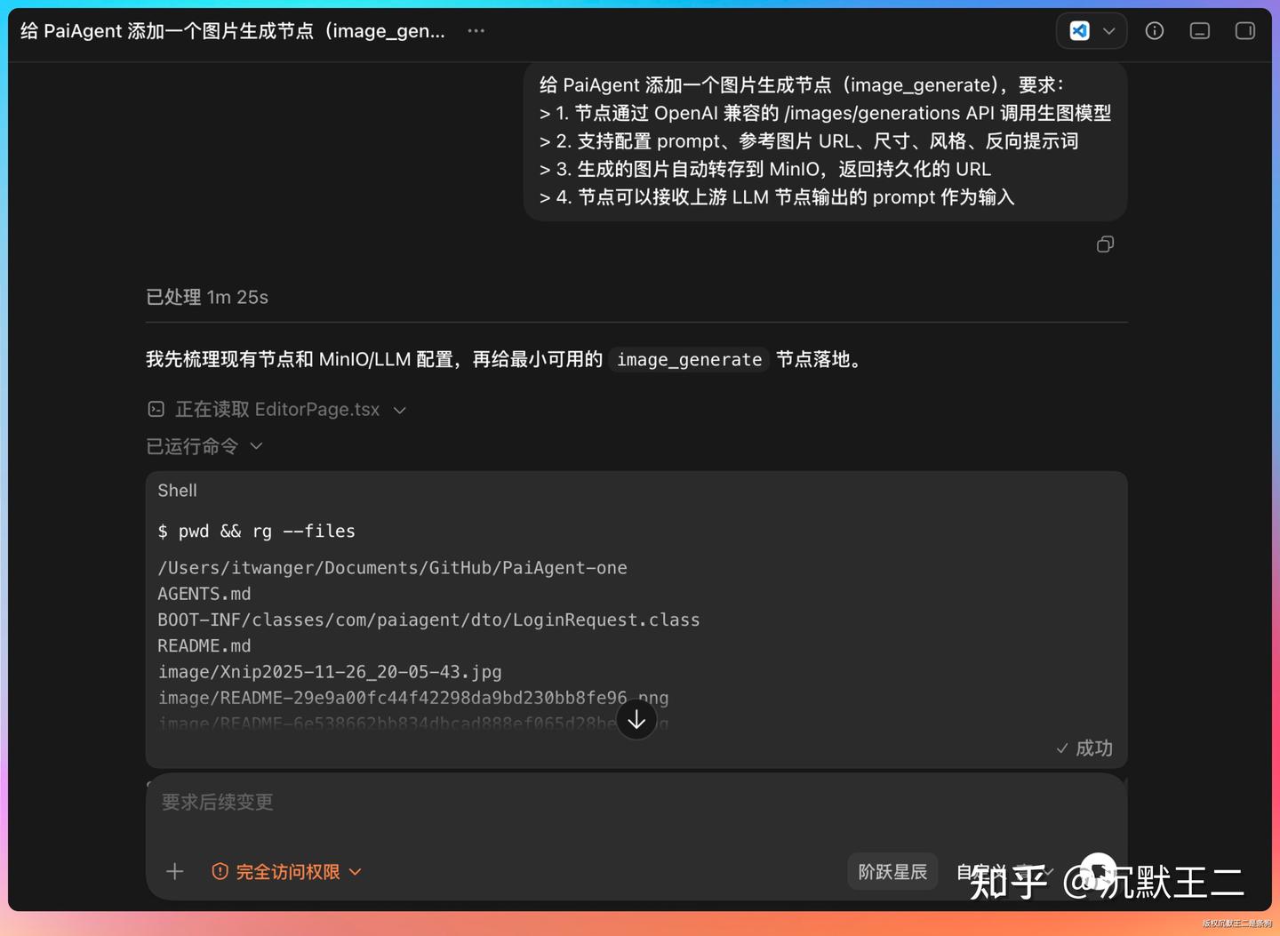The image size is (1280, 936).
Task: Expand the 正在读取 EditorPage.tsx chevron
Action: (400, 411)
